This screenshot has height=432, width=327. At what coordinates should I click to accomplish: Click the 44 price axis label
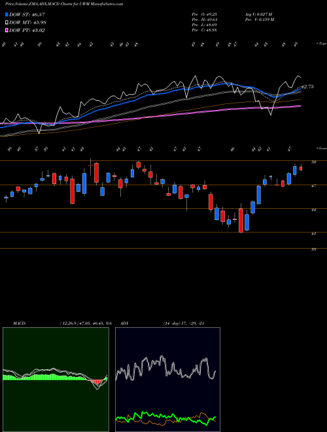point(313,210)
